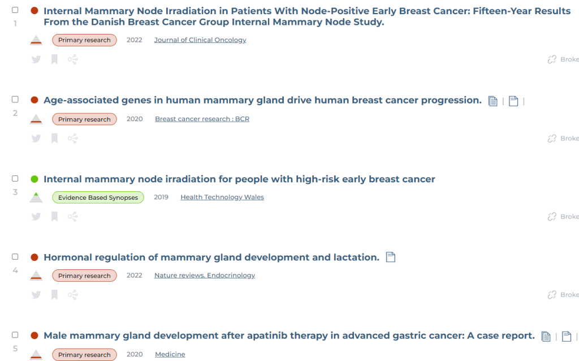Image resolution: width=579 pixels, height=361 pixels.
Task: Open the full-text document icon for result 4
Action: tap(390, 257)
